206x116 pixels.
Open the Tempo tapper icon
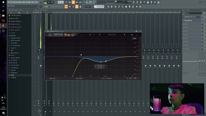pyautogui.click(x=133, y=6)
